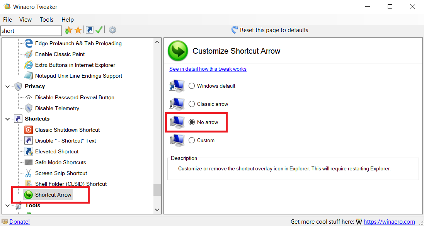Viewport: 424px width, 226px height.
Task: Click the Classic Shutdown Shortcut power icon
Action: coord(28,130)
